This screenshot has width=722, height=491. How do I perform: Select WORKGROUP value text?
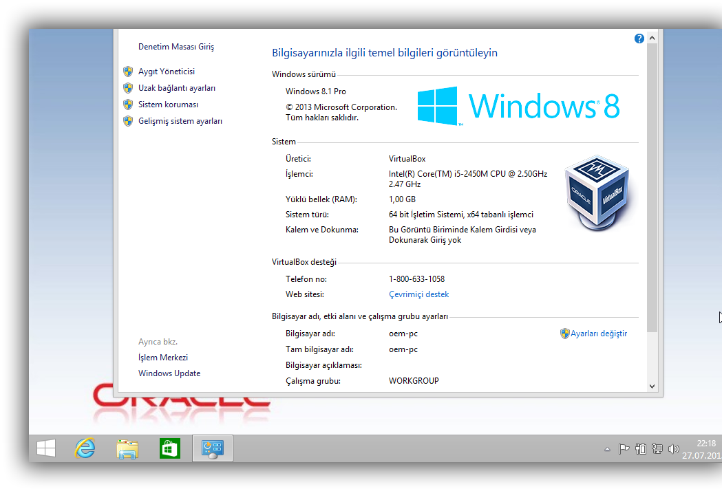click(414, 381)
